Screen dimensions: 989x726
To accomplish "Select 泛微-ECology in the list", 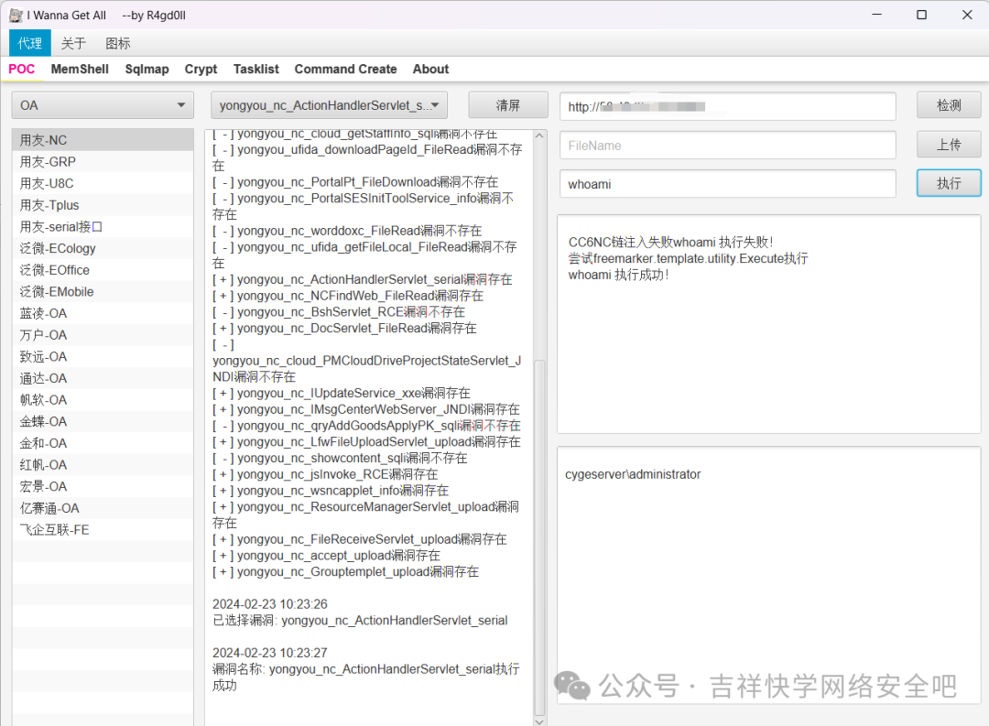I will click(103, 248).
